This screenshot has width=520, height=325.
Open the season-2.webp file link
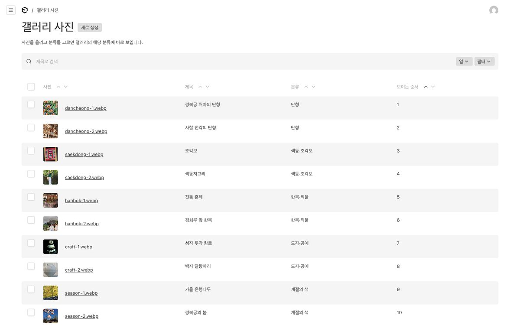pyautogui.click(x=81, y=316)
